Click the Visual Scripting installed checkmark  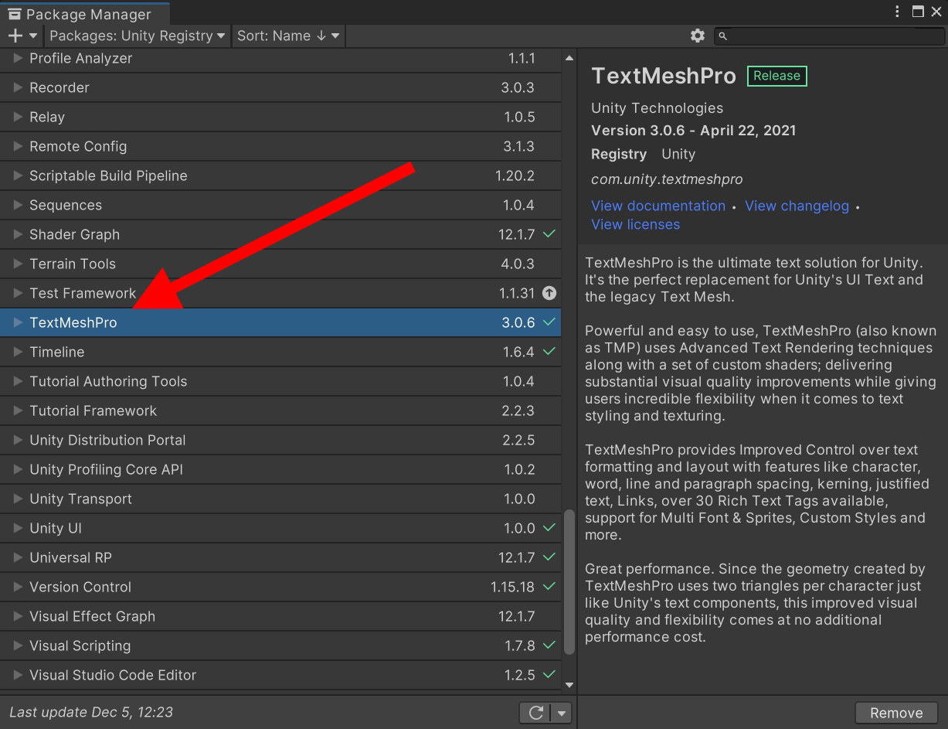tap(549, 645)
